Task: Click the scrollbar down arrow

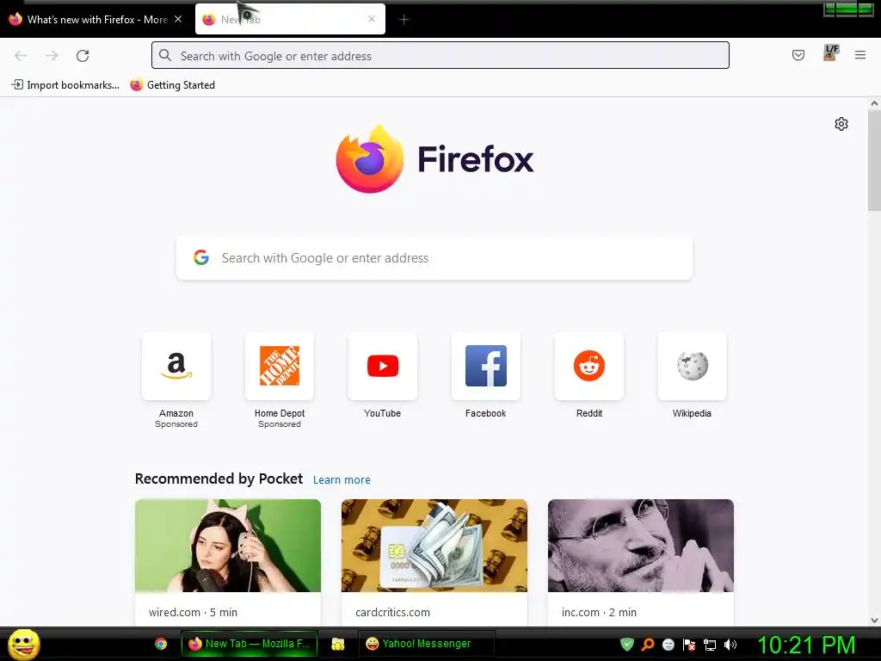Action: 874,621
